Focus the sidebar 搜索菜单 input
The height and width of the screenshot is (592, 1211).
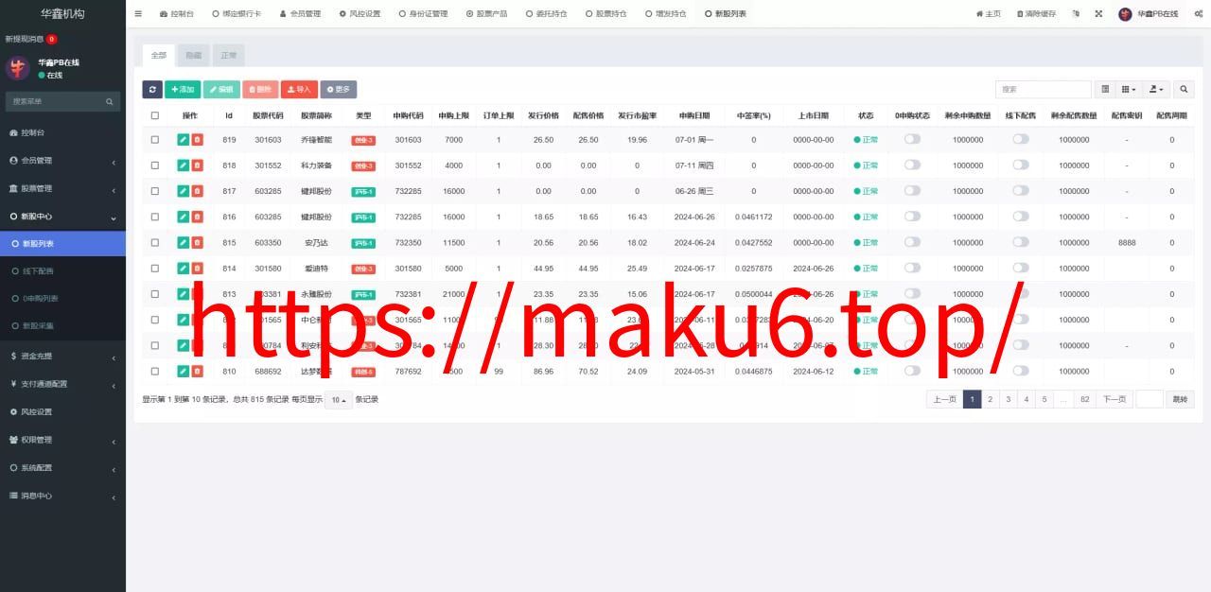tap(54, 101)
